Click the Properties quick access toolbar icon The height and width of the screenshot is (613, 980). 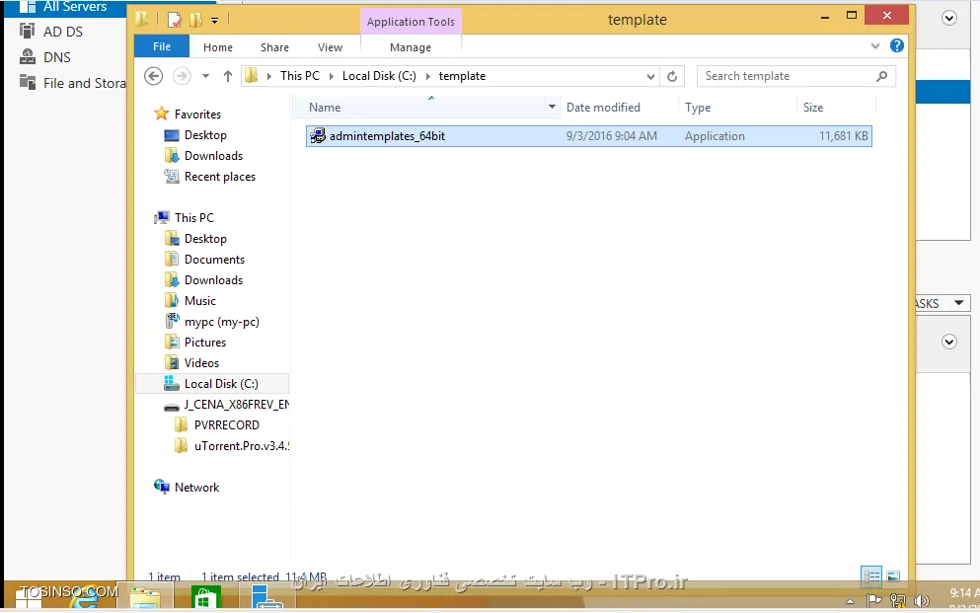pyautogui.click(x=175, y=20)
